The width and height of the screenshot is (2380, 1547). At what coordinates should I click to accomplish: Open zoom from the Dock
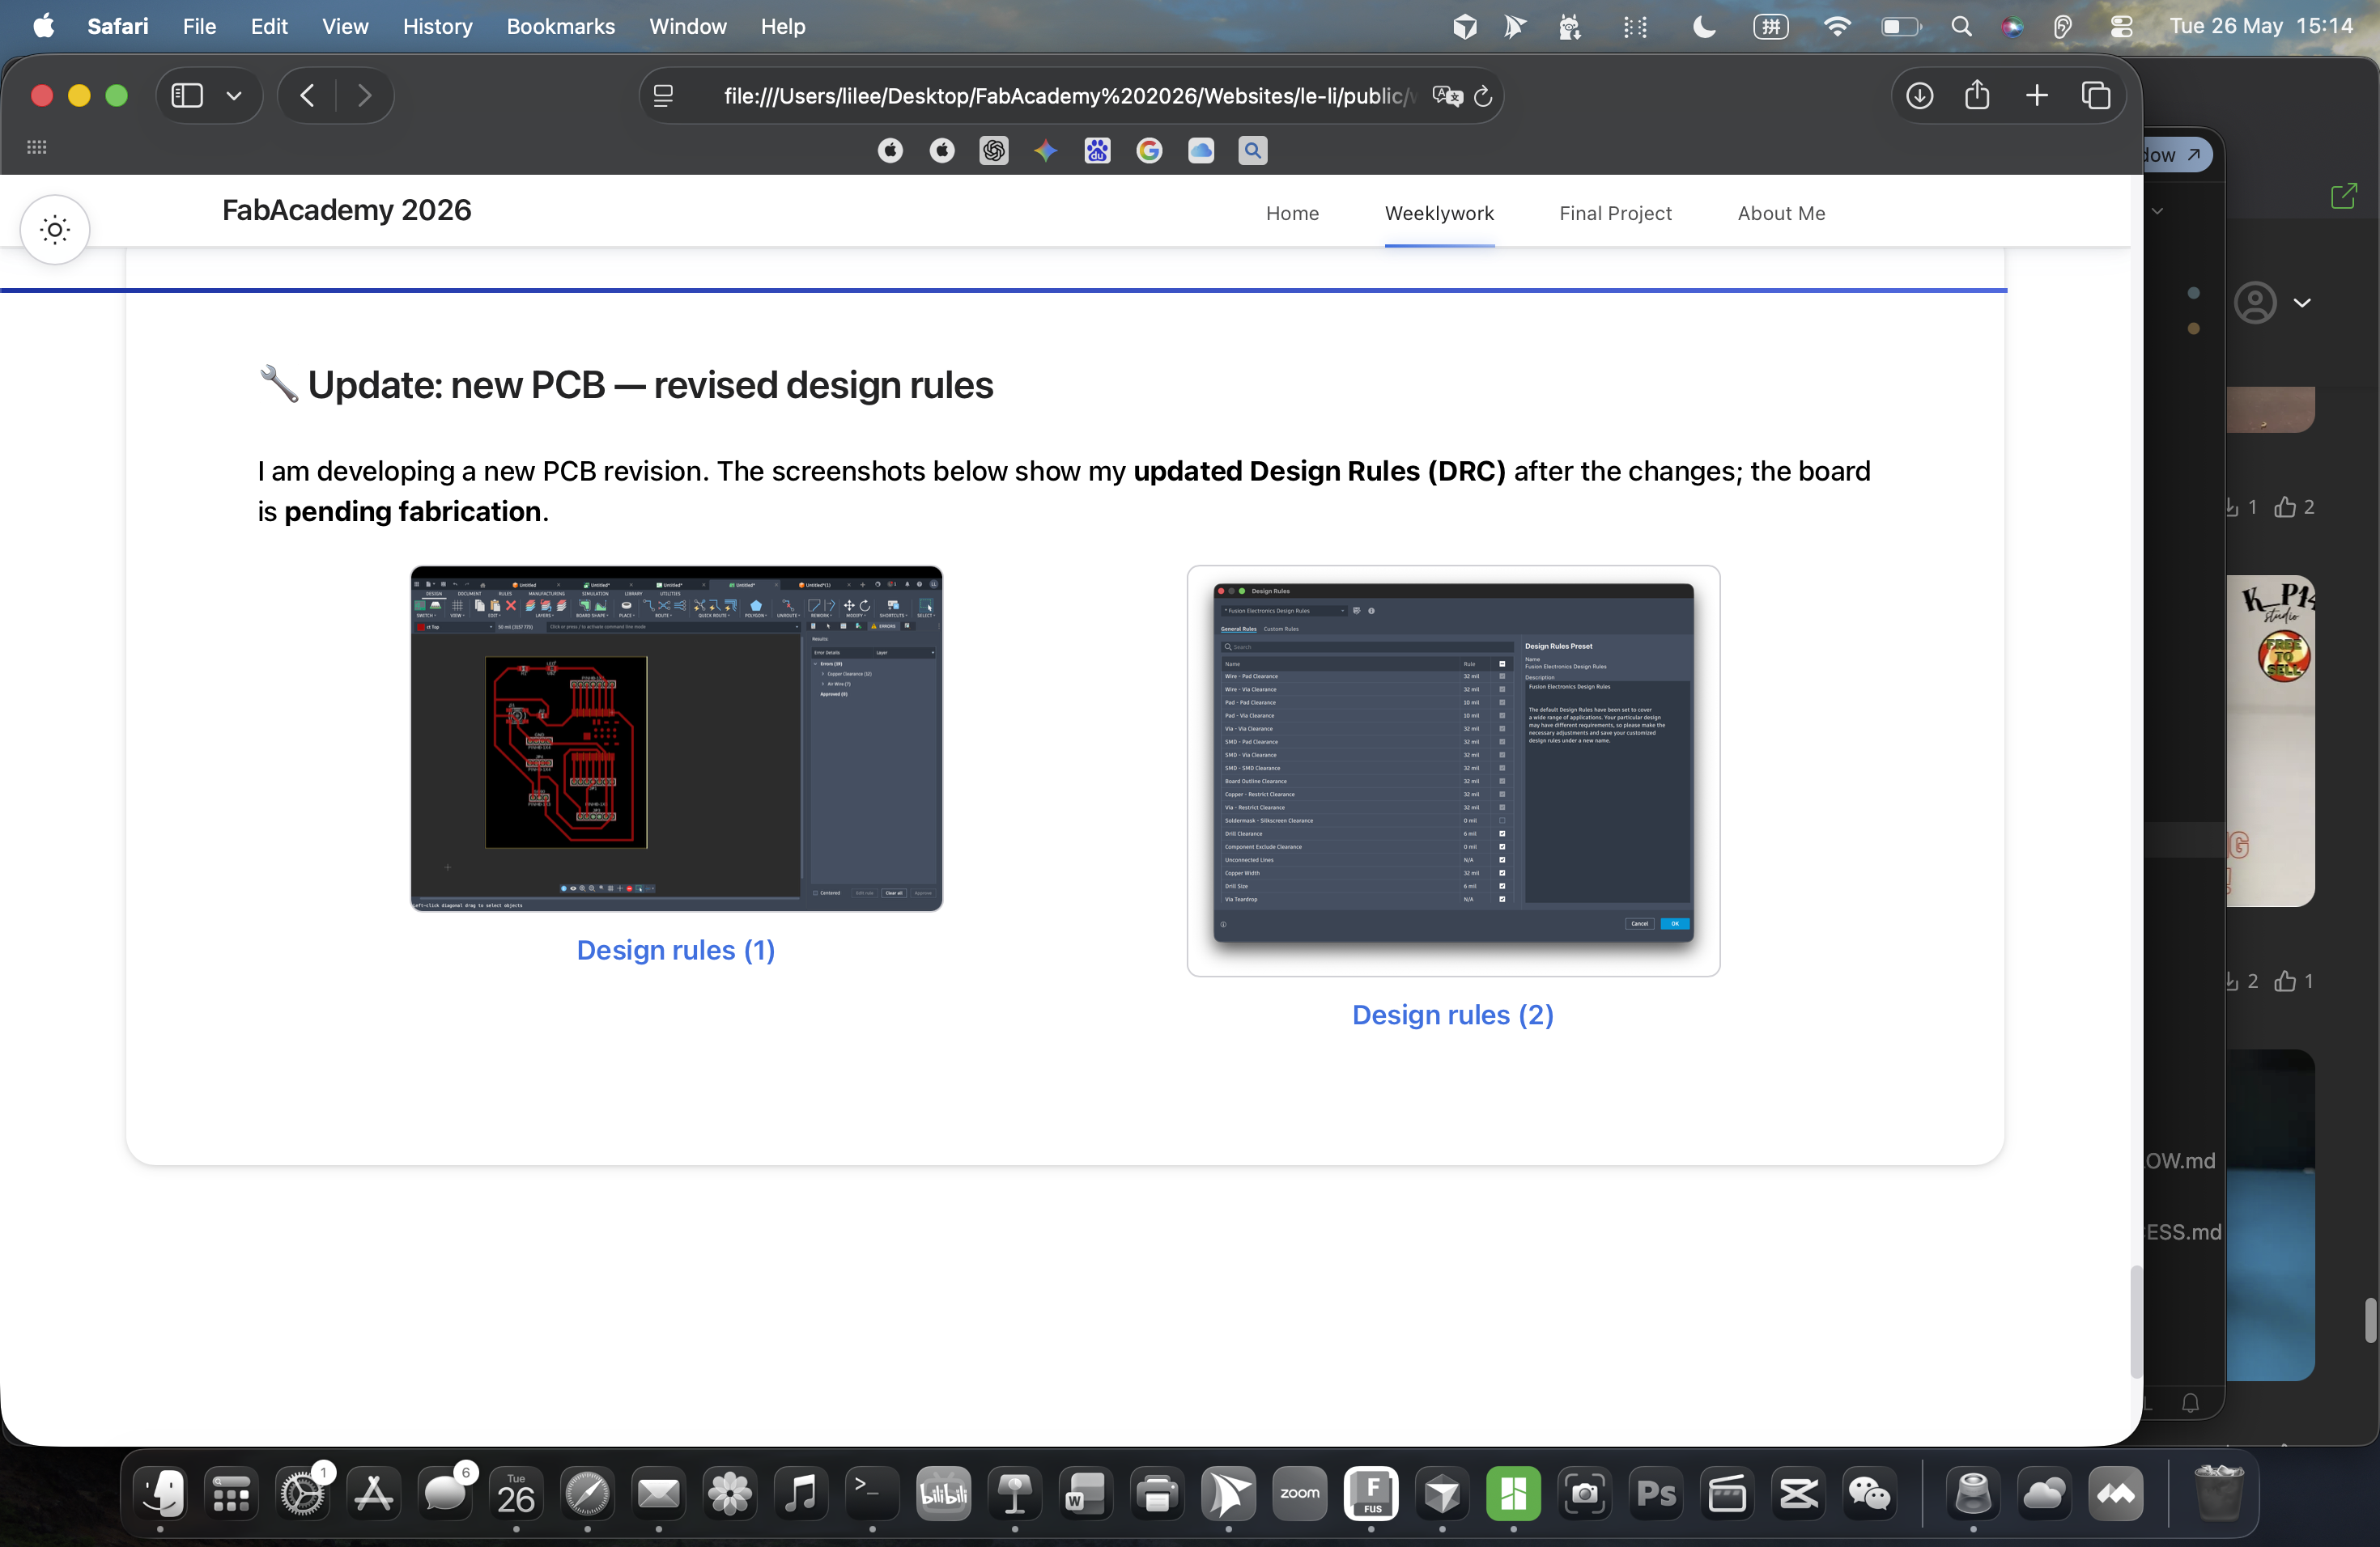(x=1300, y=1494)
